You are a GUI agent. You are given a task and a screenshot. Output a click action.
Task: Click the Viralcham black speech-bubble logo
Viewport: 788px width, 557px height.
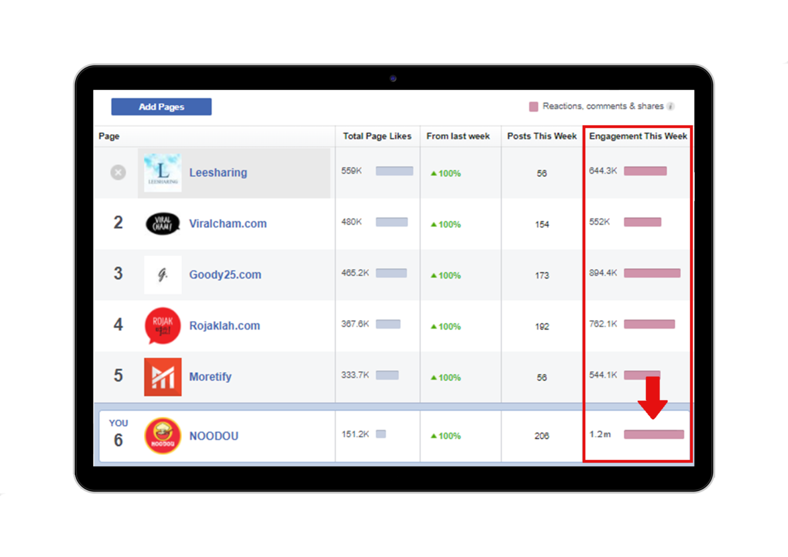[163, 224]
